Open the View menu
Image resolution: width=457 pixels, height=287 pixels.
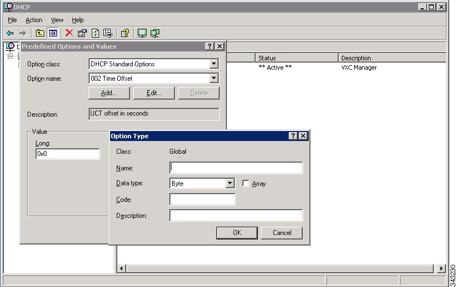coord(57,20)
